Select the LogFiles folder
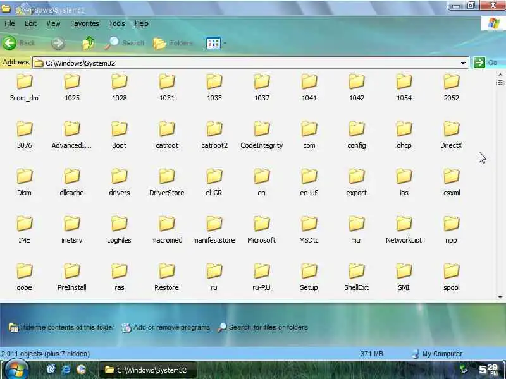 click(x=119, y=229)
